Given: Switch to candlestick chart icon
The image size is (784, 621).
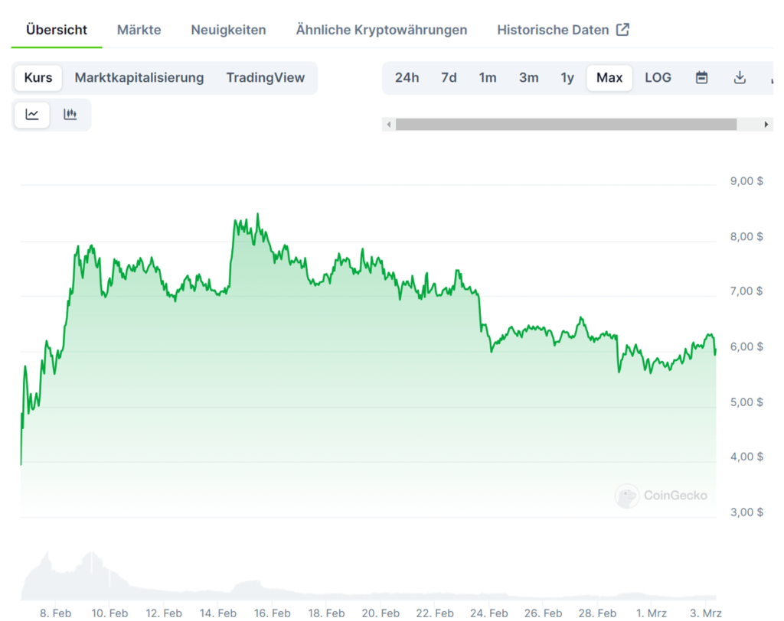Looking at the screenshot, I should tap(70, 115).
